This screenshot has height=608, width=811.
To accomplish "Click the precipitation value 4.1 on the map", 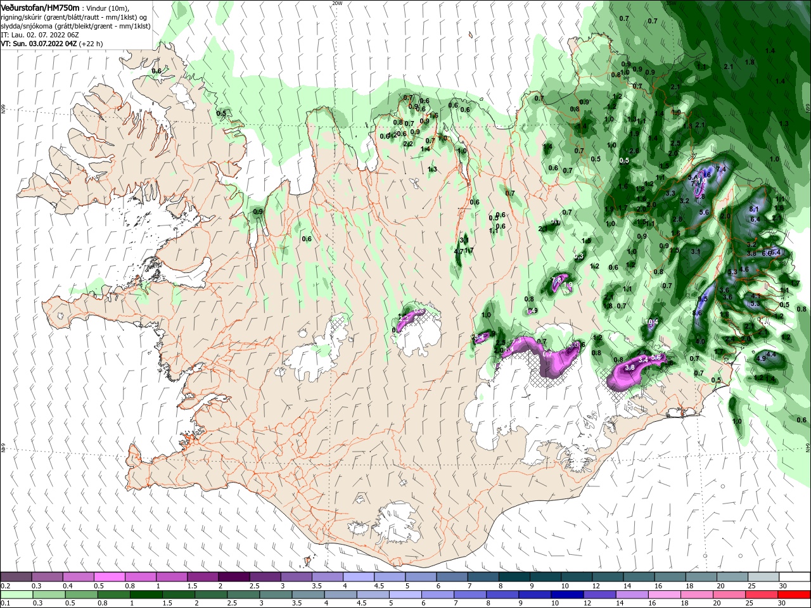I will (756, 296).
